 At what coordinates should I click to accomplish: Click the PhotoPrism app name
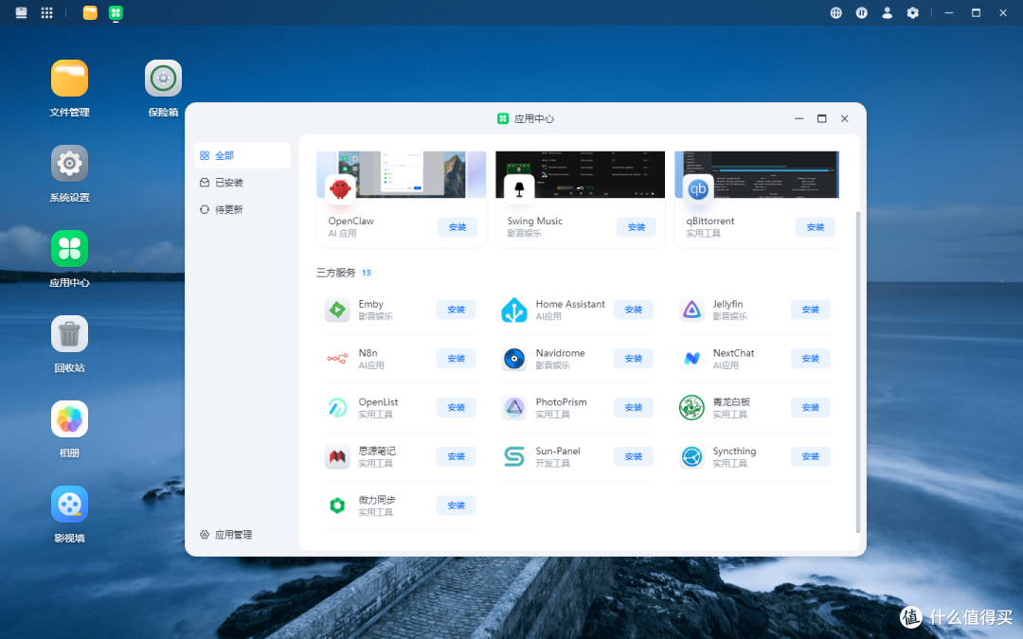coord(561,401)
